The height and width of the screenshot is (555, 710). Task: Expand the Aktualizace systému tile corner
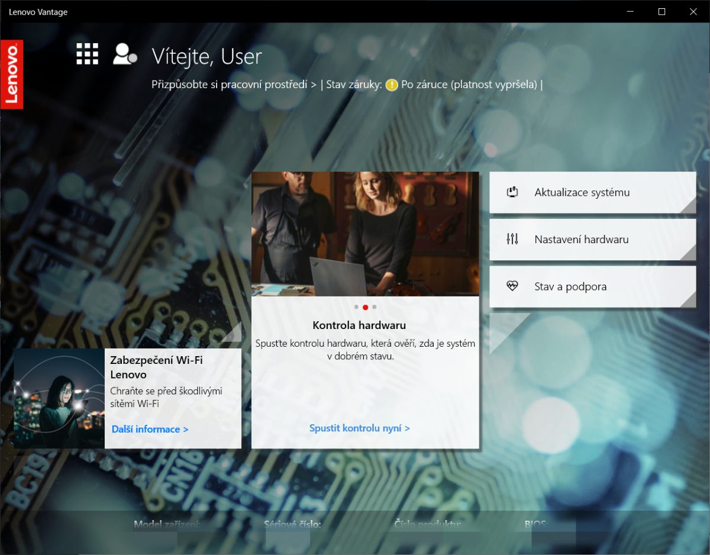point(689,206)
